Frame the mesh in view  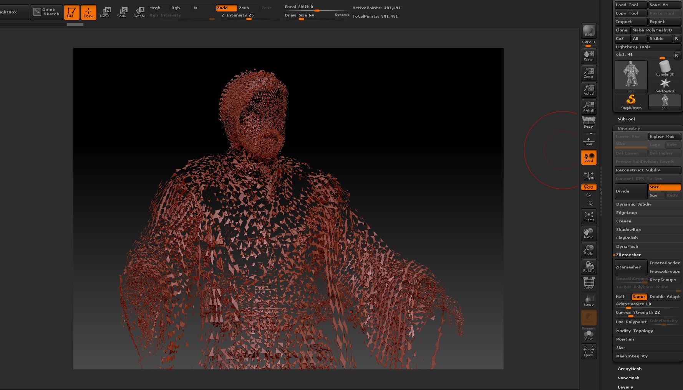589,216
